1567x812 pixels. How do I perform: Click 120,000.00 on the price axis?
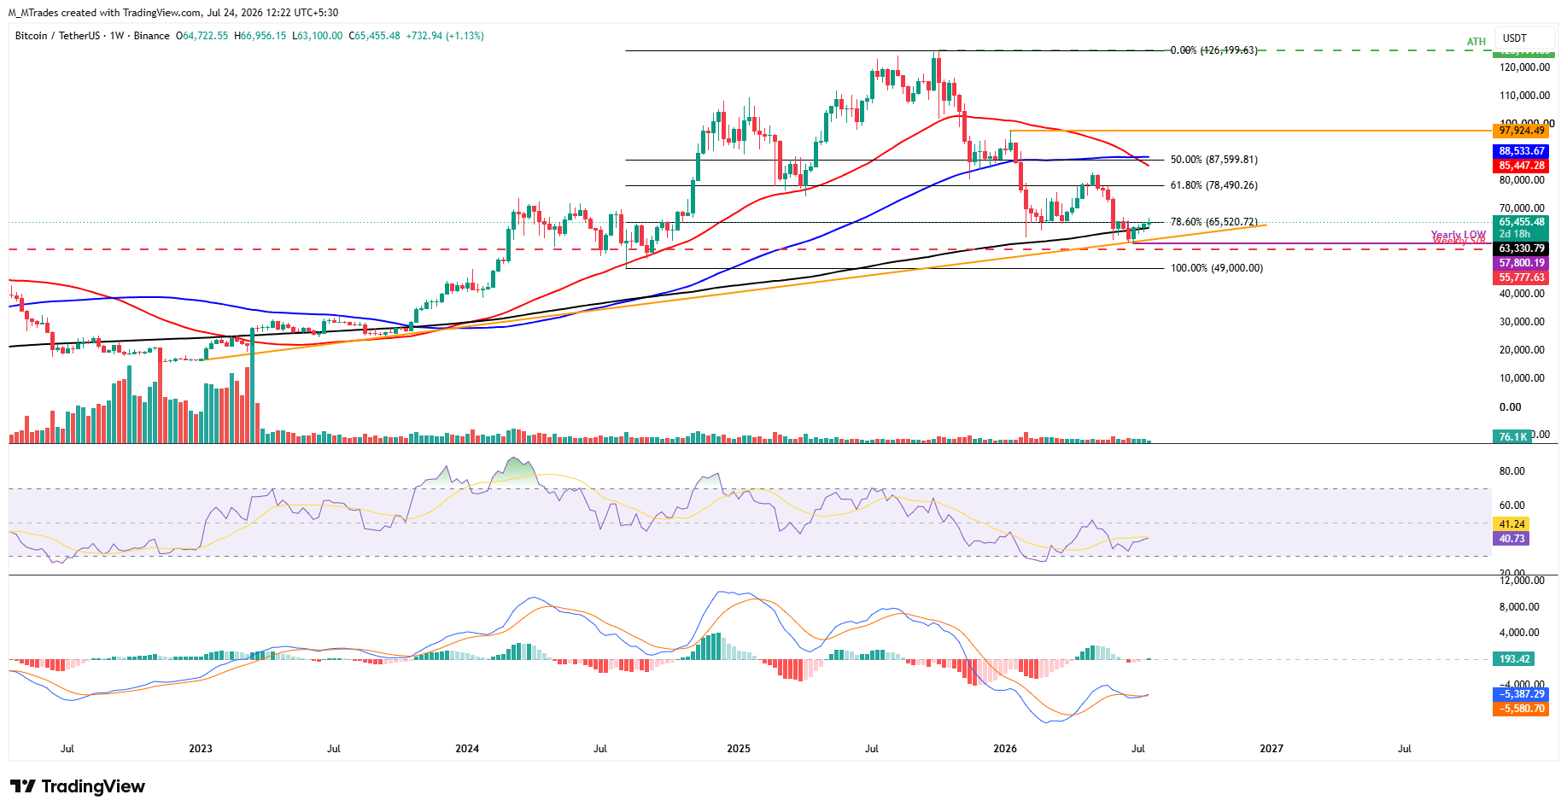coord(1524,67)
